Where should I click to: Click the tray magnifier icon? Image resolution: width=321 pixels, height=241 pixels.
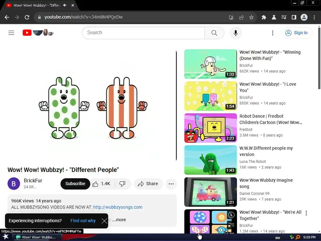pyautogui.click(x=298, y=237)
